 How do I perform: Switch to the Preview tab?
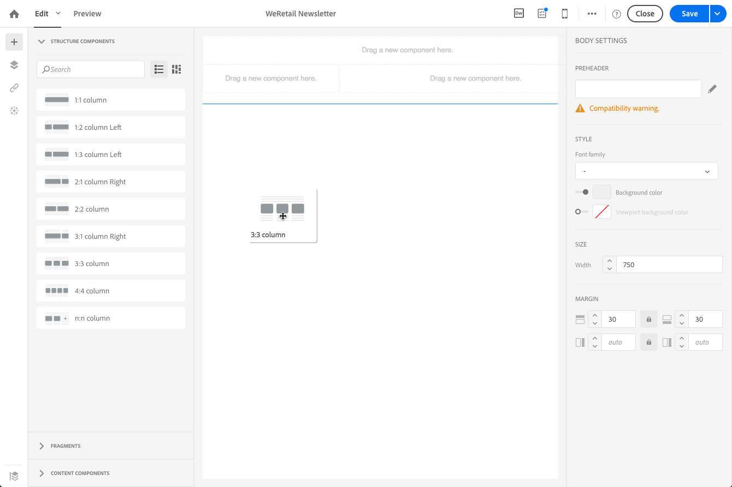pyautogui.click(x=87, y=14)
